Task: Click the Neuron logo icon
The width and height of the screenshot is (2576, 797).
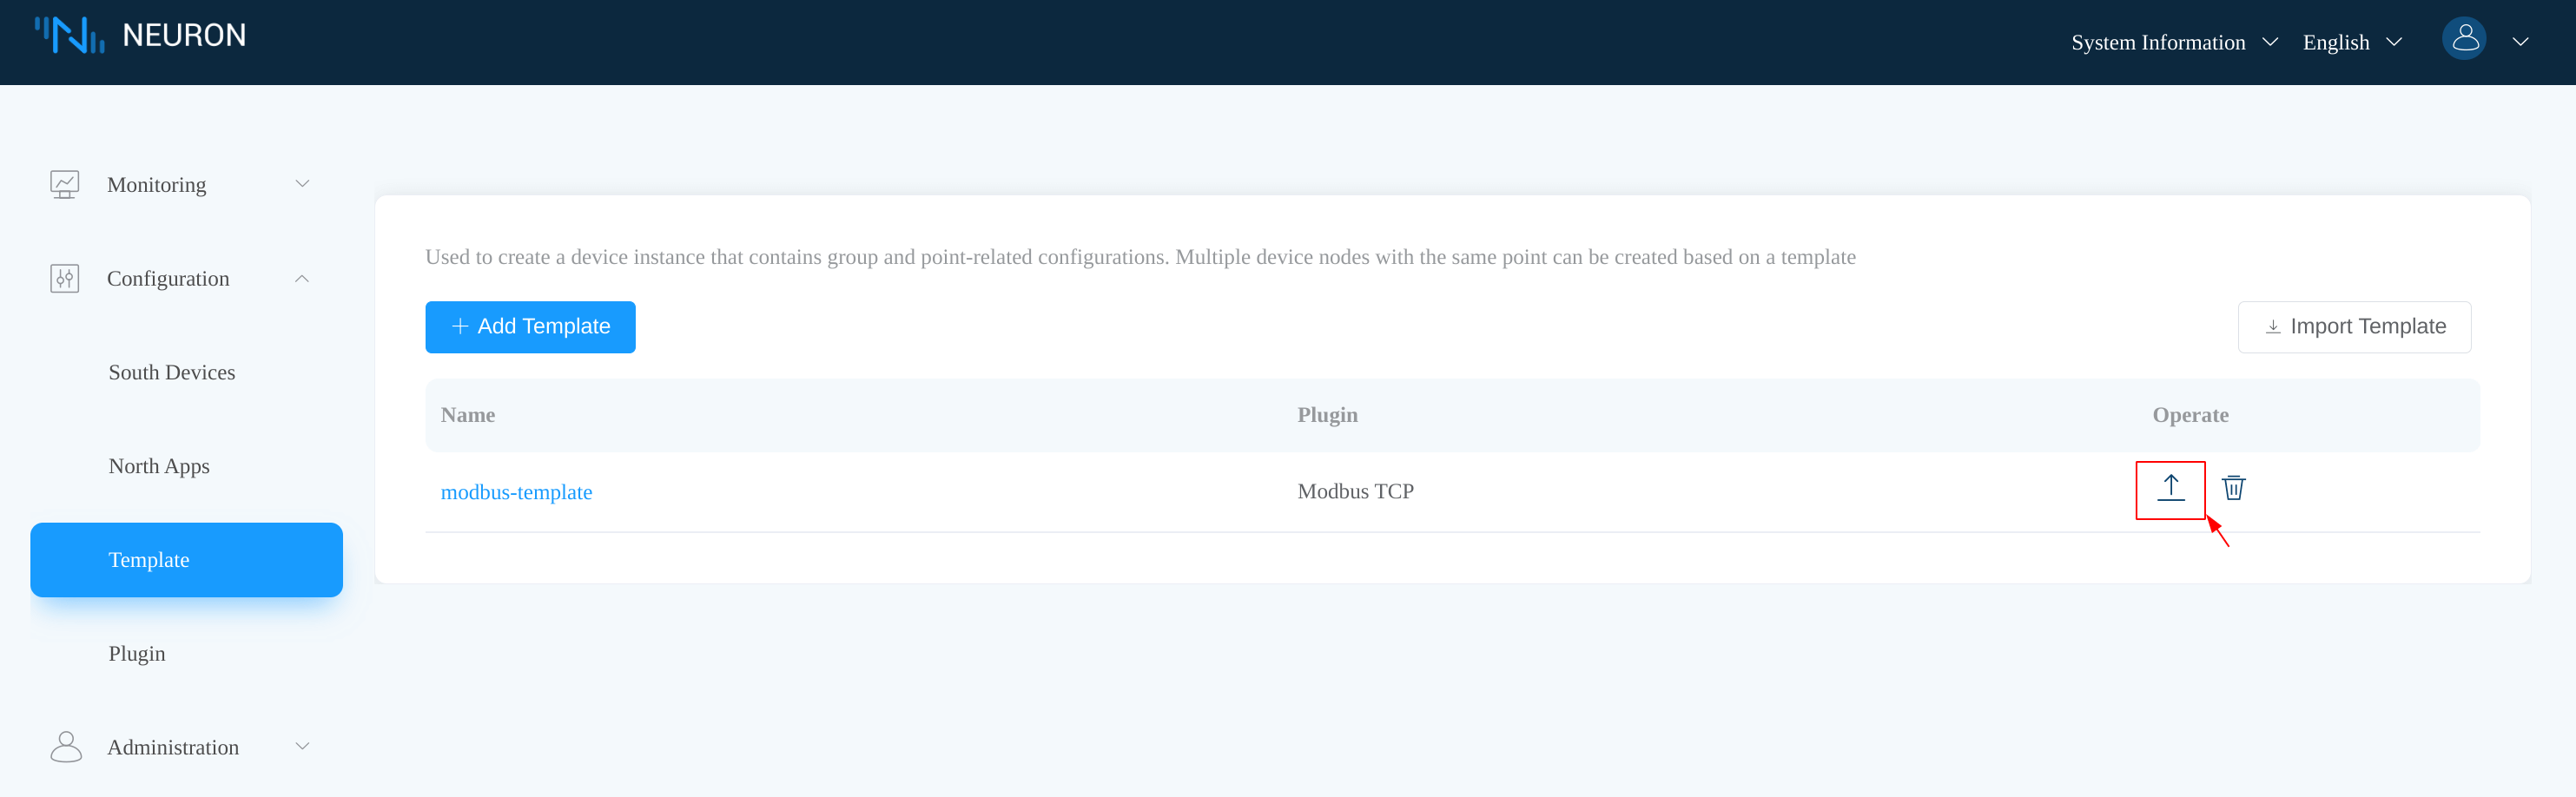Action: [x=69, y=35]
